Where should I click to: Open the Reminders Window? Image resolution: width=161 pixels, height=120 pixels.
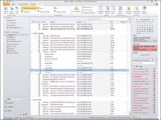pos(129,10)
